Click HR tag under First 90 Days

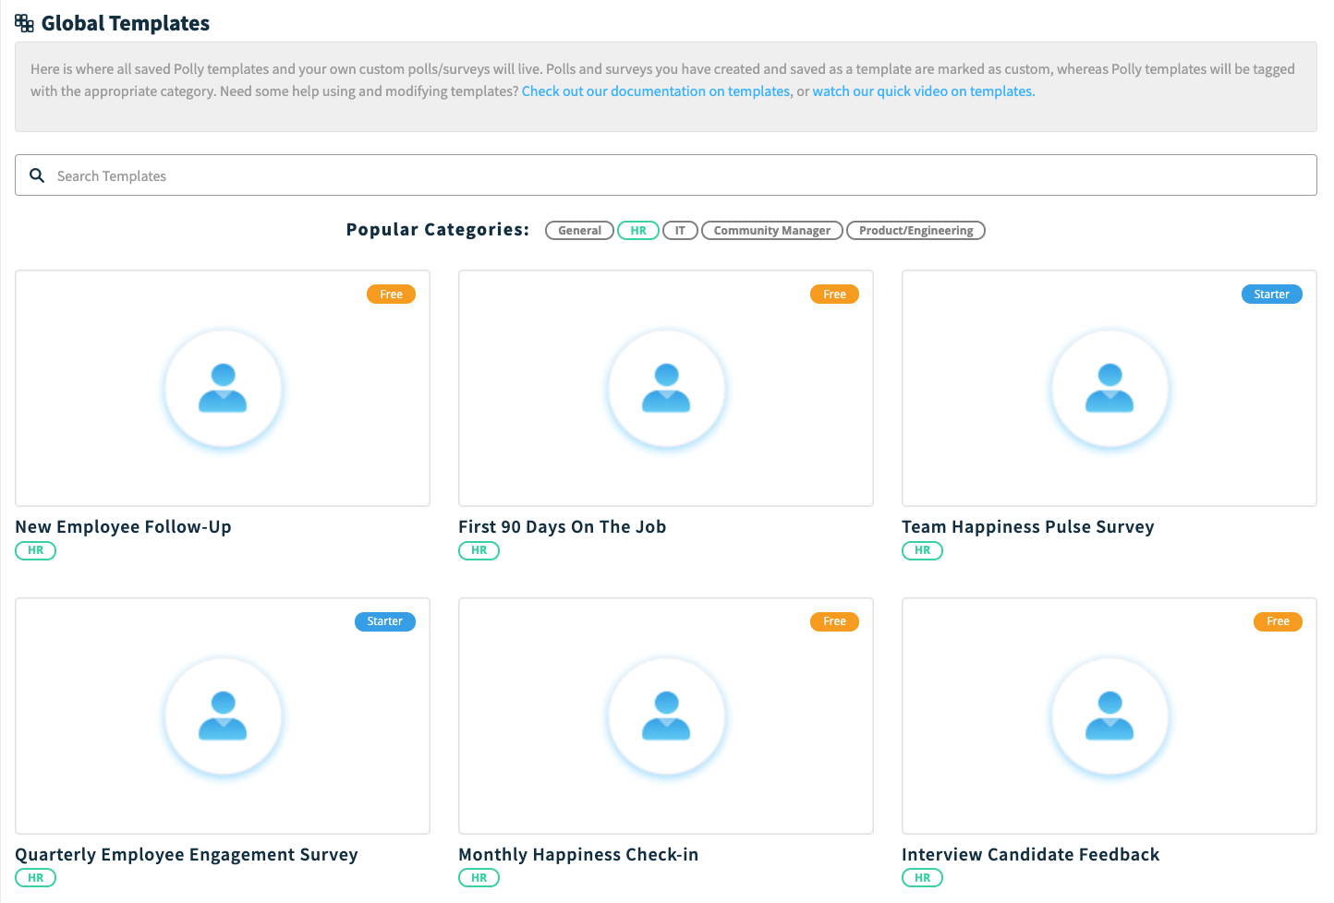479,550
